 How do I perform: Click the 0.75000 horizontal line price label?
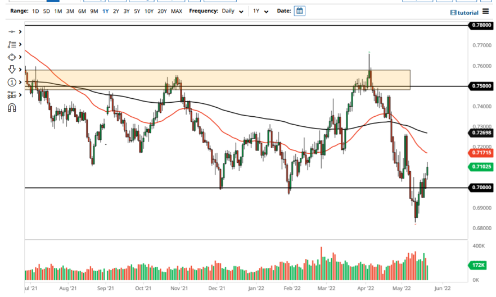(x=481, y=86)
